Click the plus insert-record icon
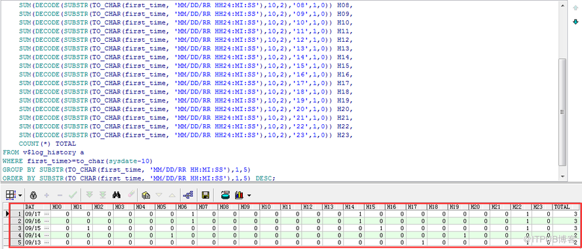 click(x=46, y=195)
